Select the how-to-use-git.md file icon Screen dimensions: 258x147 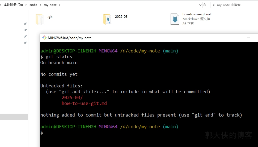pos(175,19)
